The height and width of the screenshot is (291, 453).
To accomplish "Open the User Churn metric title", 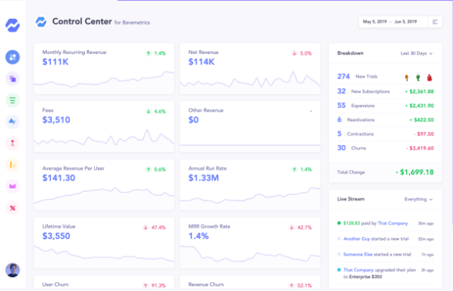I will point(56,284).
